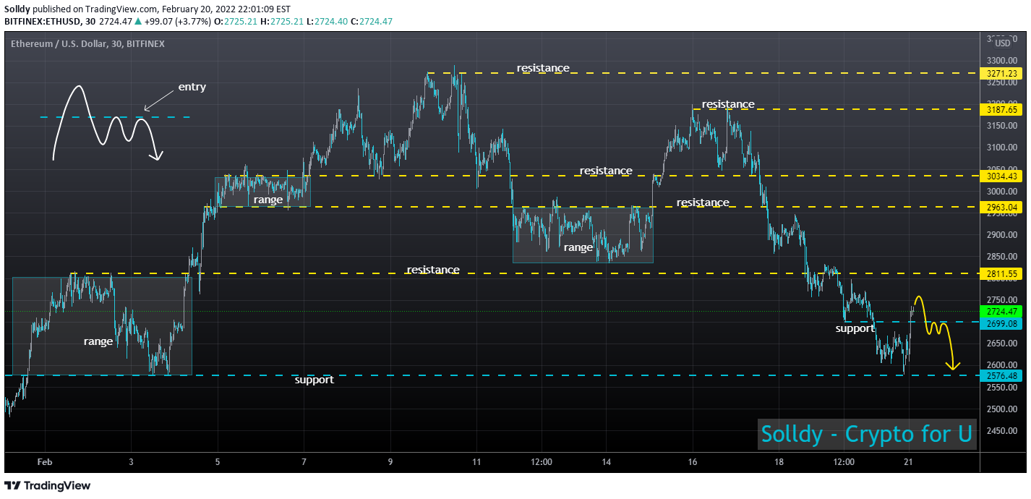Image resolution: width=1031 pixels, height=499 pixels.
Task: Click the Feb label on the time axis
Action: pos(45,461)
